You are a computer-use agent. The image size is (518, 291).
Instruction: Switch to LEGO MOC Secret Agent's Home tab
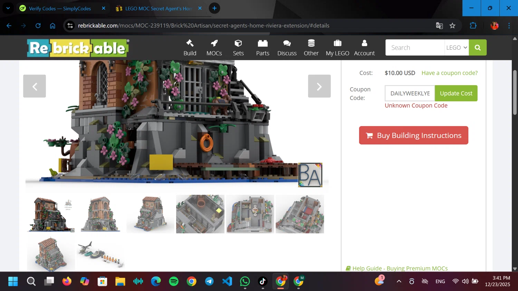click(159, 8)
